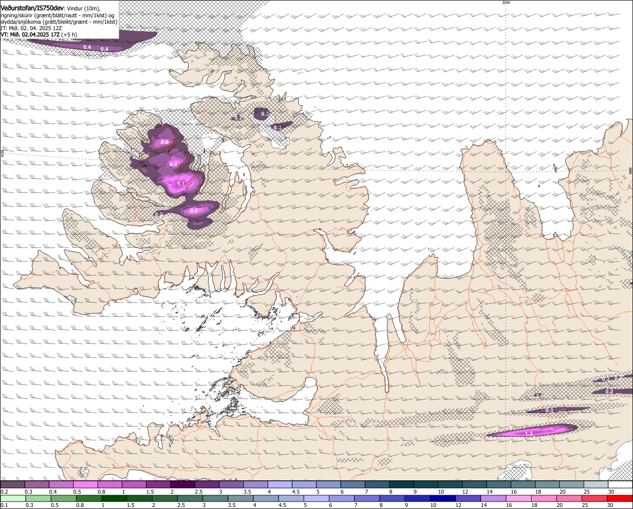Click the '0.4' value under the upper legend
The height and width of the screenshot is (509, 633).
tap(52, 492)
